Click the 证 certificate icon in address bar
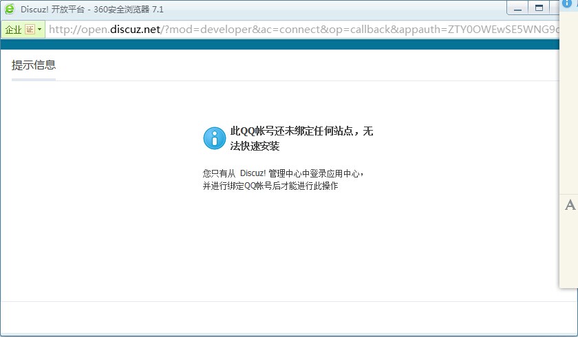The width and height of the screenshot is (578, 337). pyautogui.click(x=30, y=29)
